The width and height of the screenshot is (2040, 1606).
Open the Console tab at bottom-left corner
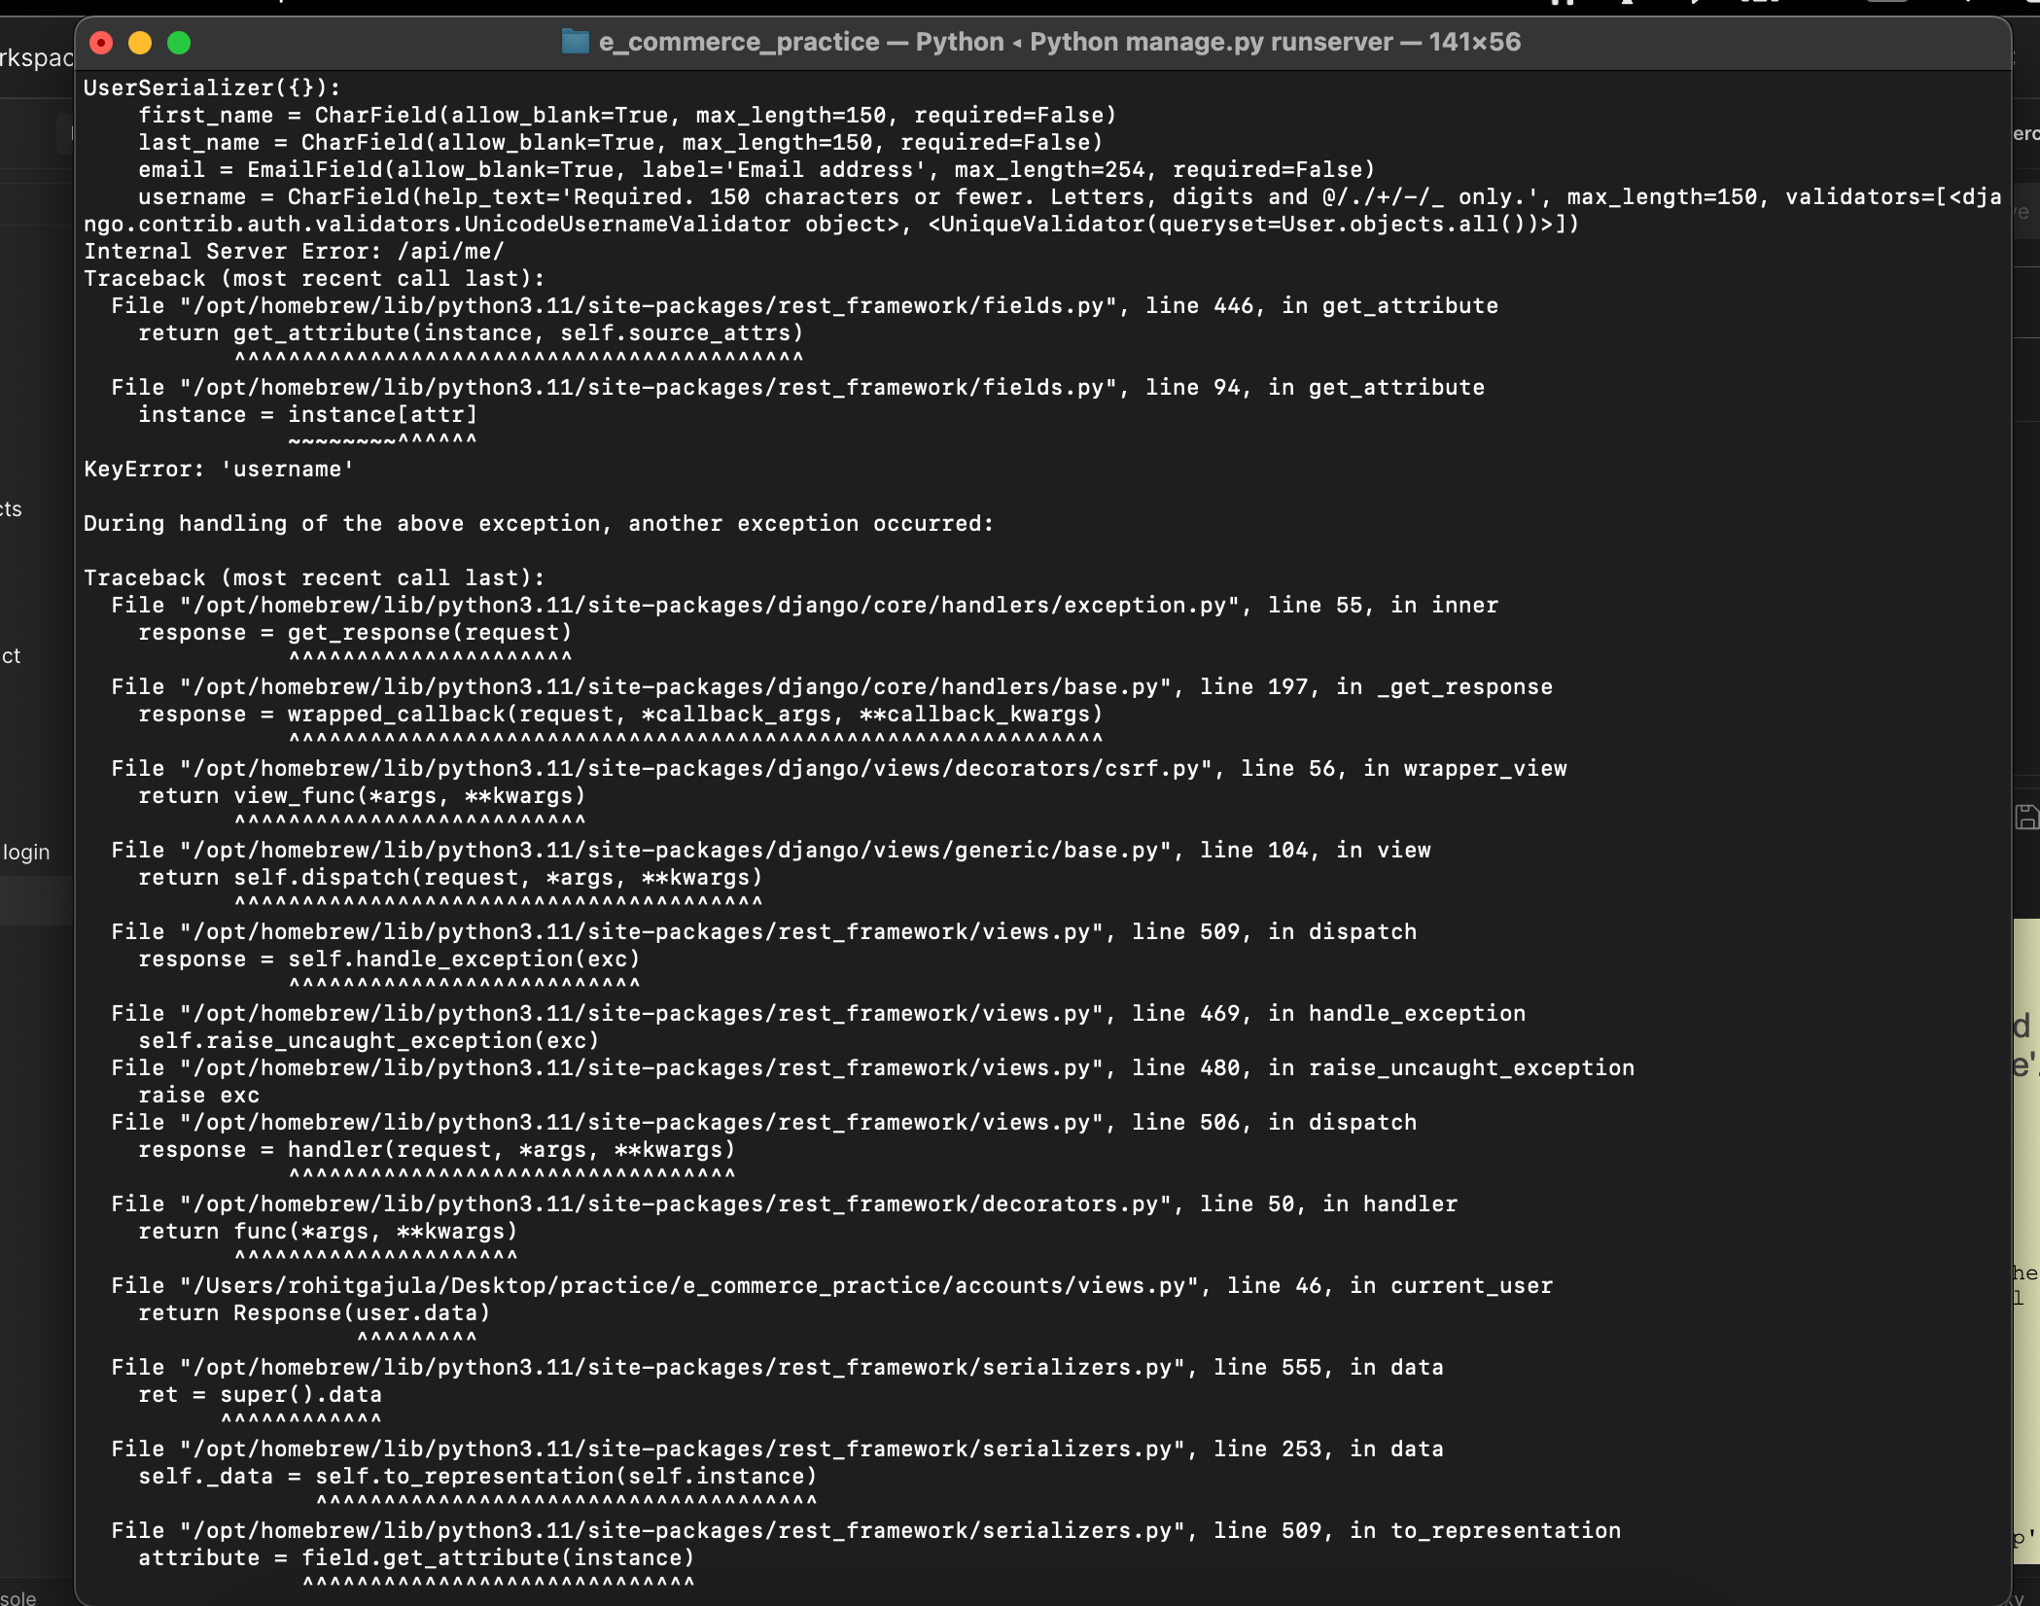pyautogui.click(x=18, y=1597)
